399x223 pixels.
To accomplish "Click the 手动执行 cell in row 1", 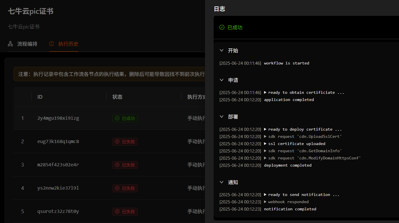I will click(x=196, y=118).
